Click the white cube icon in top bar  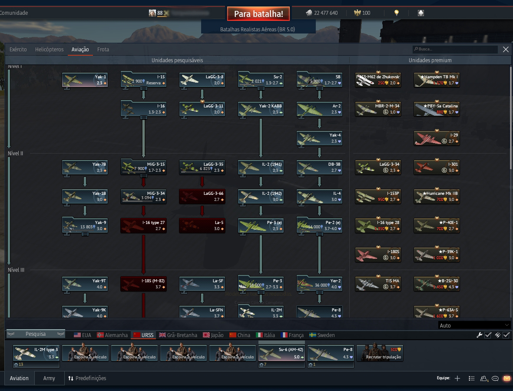pyautogui.click(x=421, y=13)
